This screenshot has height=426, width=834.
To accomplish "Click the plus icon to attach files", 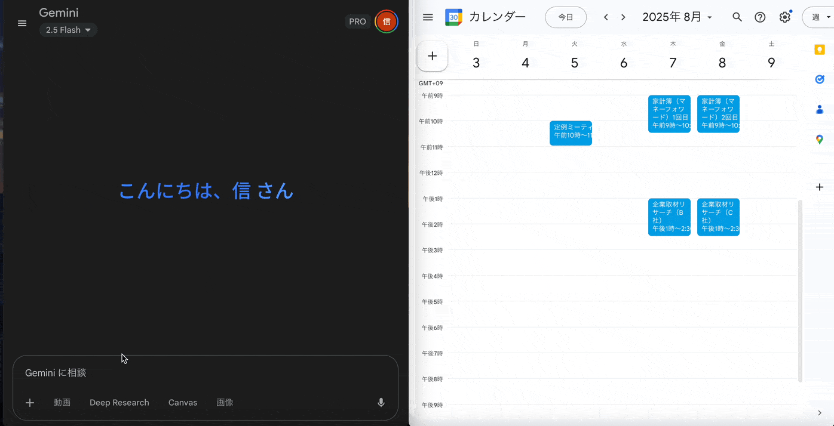I will click(x=30, y=403).
